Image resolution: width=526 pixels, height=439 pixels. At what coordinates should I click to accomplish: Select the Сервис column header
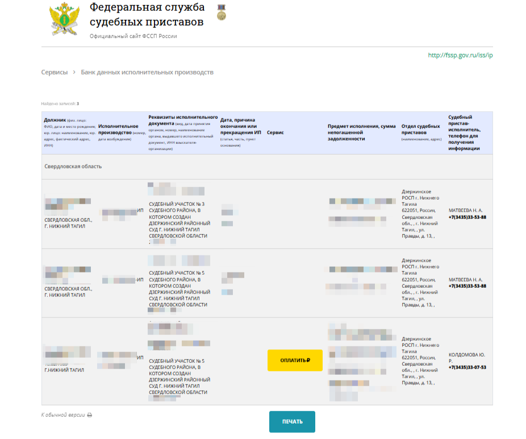coord(275,132)
